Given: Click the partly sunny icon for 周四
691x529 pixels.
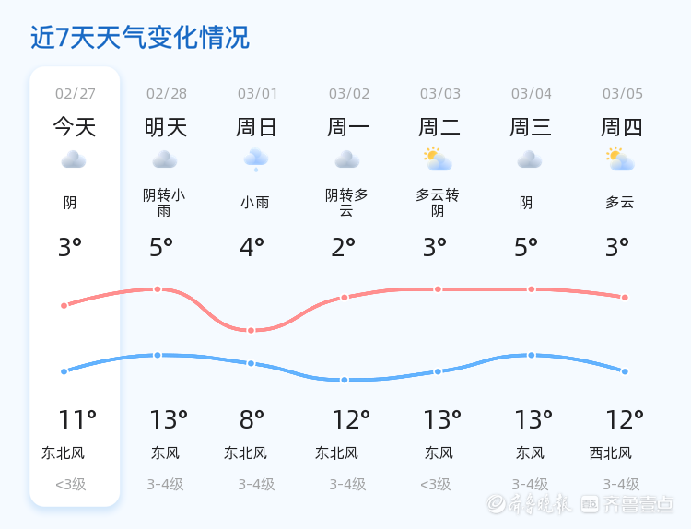Looking at the screenshot, I should pyautogui.click(x=620, y=160).
